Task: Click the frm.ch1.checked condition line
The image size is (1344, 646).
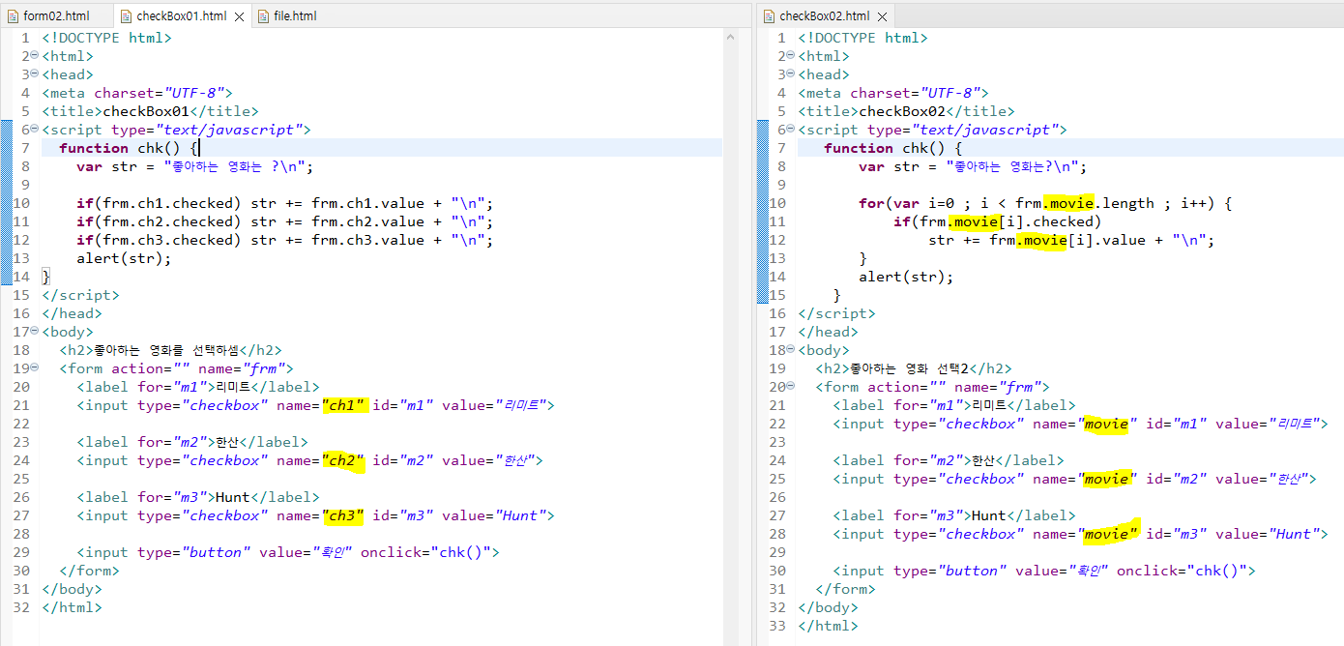Action: (x=285, y=203)
